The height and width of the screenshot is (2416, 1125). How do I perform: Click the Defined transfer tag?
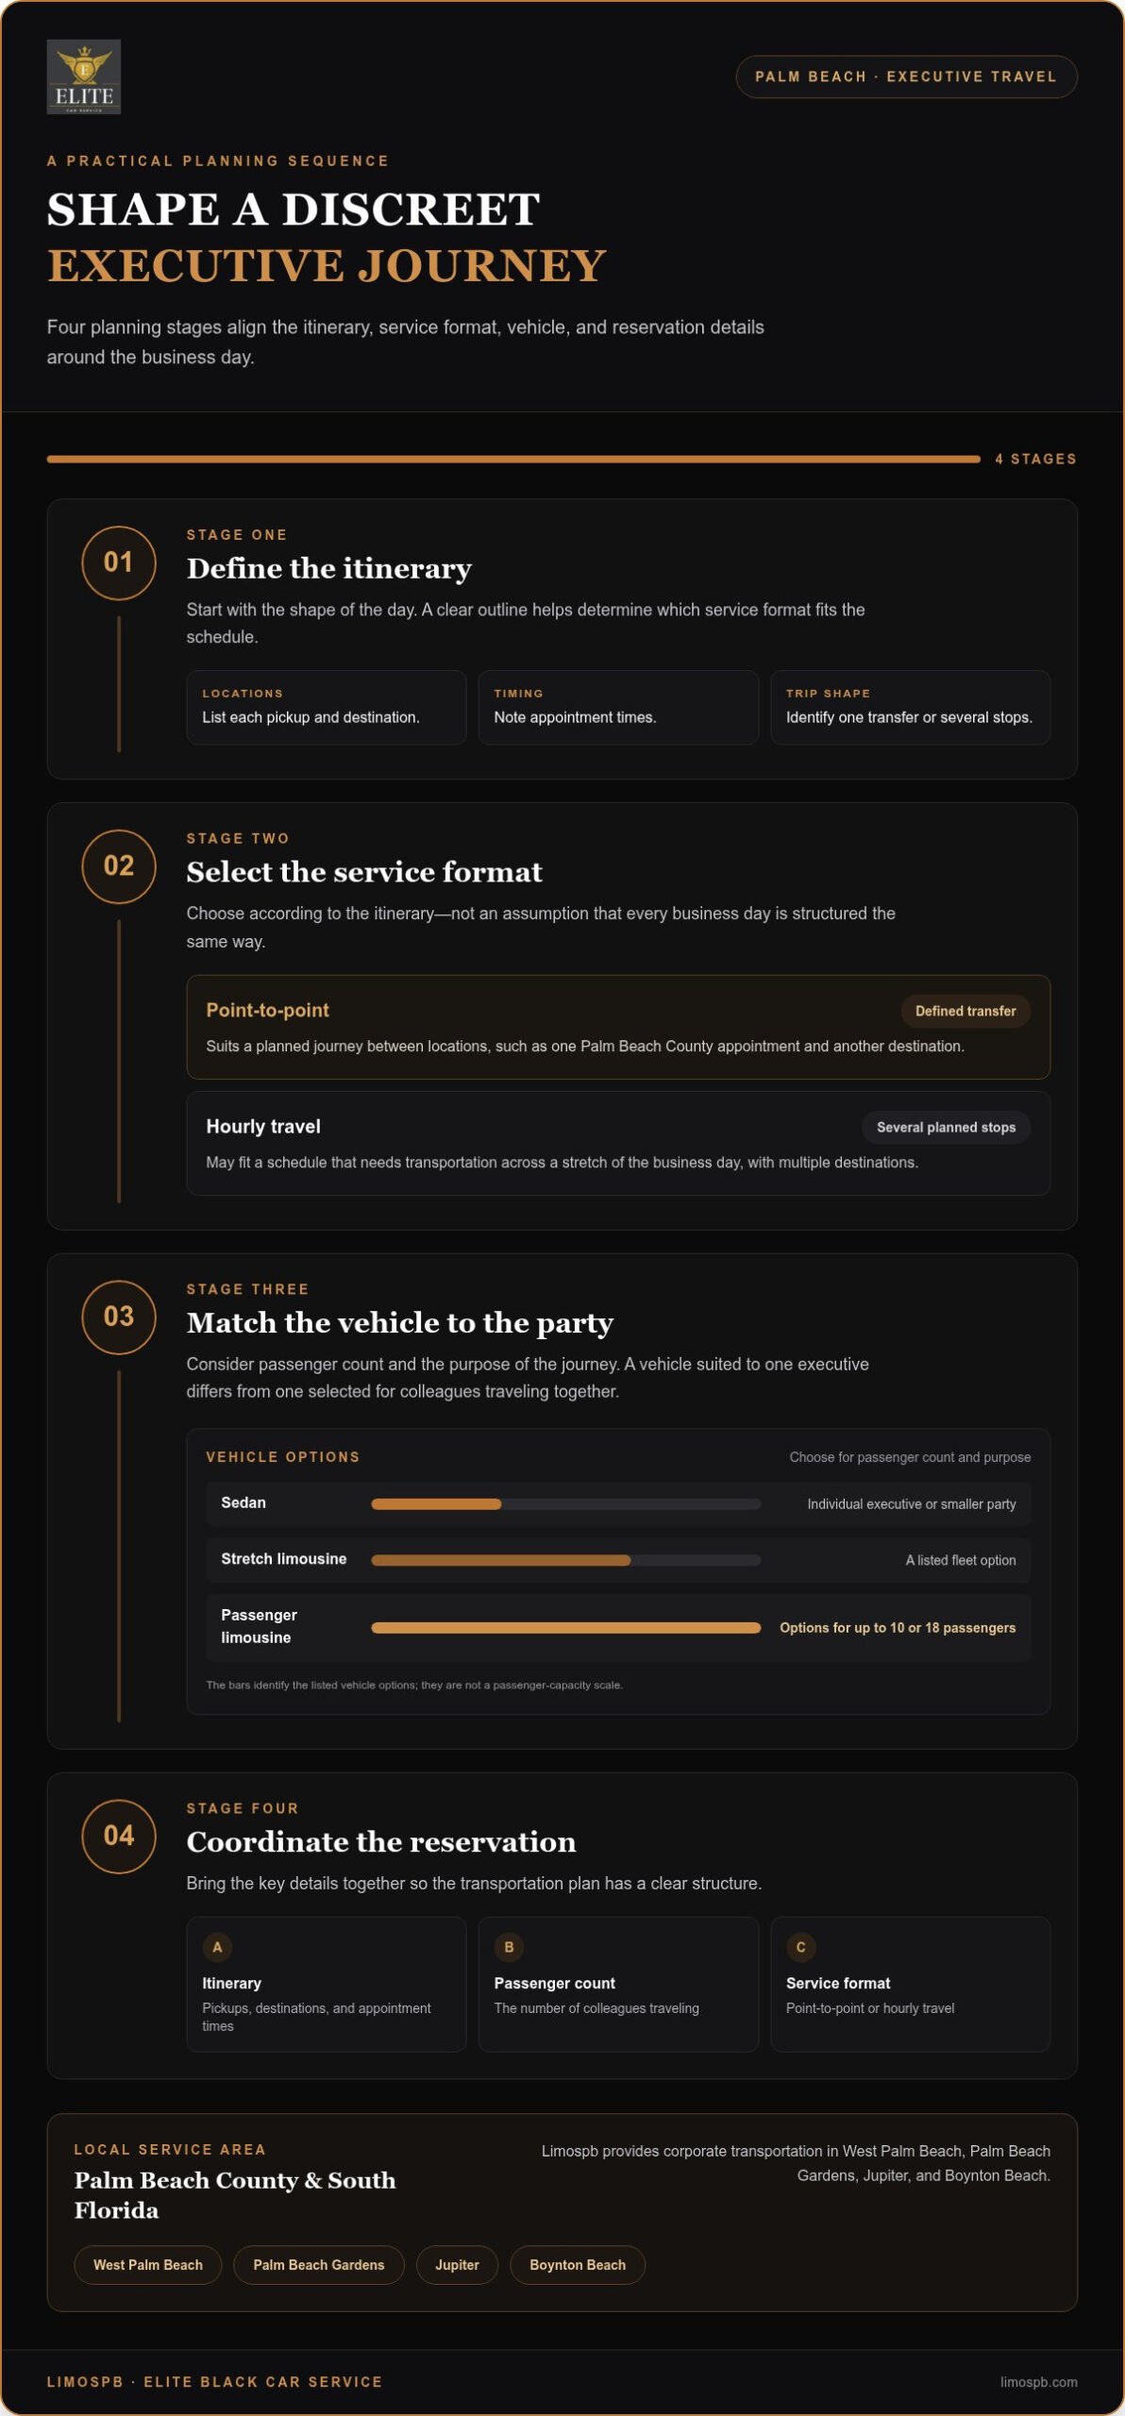[x=965, y=1011]
